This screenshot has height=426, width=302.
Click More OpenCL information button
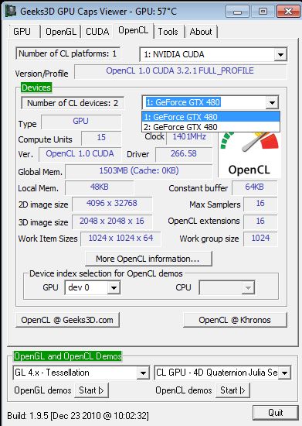pos(148,259)
